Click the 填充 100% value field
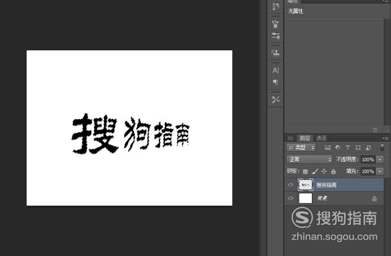 click(368, 171)
